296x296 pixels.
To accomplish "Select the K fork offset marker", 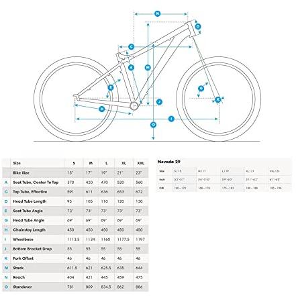I will 218,99.
